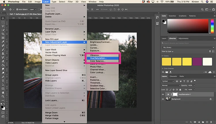Toggle lock image pixels brush icon
216x124 pixels.
(170, 90)
